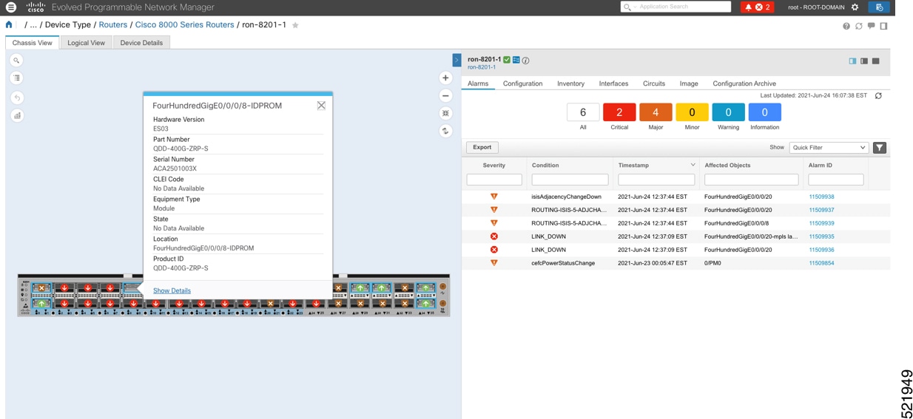Screen dimensions: 913x419
Task: Filter alarms by All count box
Action: [583, 112]
